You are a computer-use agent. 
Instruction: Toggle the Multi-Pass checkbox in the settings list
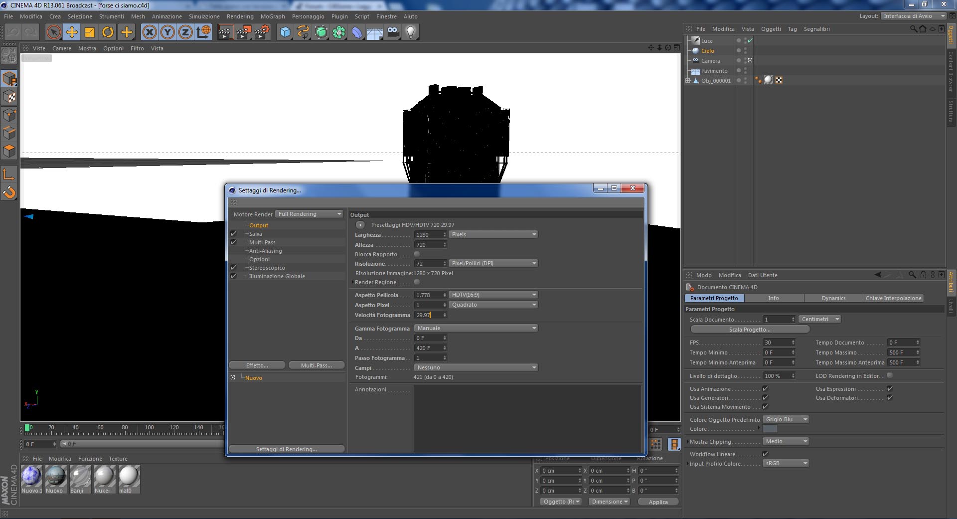point(233,242)
